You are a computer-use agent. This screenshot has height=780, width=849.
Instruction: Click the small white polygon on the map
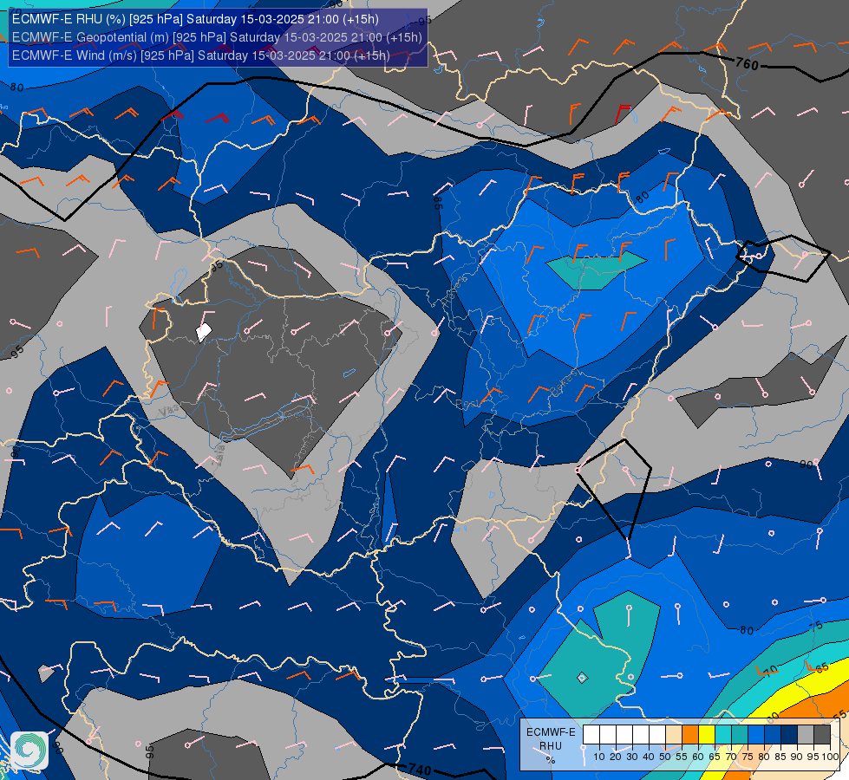(204, 332)
